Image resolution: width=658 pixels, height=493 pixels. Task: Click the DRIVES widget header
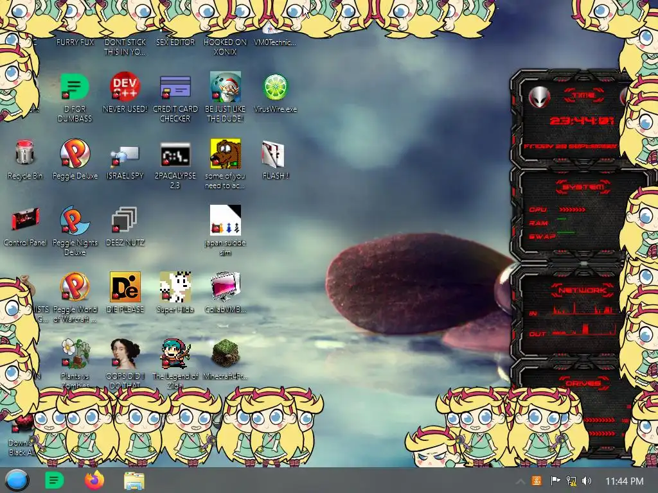coord(583,383)
